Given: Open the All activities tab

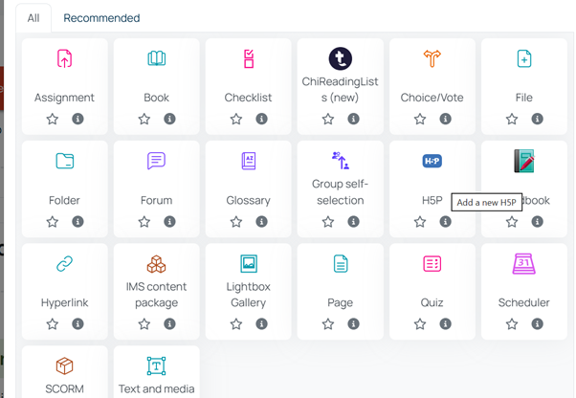Looking at the screenshot, I should (33, 18).
